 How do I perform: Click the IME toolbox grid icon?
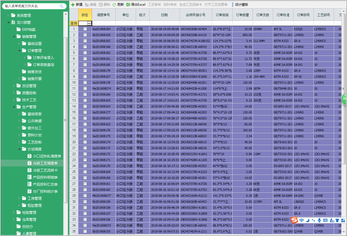tap(343, 220)
